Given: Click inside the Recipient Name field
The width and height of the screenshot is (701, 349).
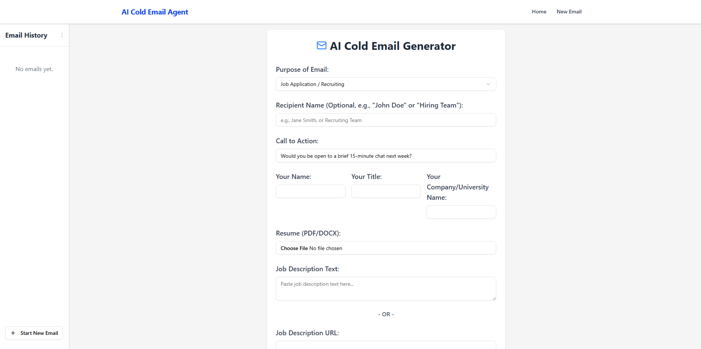Looking at the screenshot, I should tap(386, 120).
